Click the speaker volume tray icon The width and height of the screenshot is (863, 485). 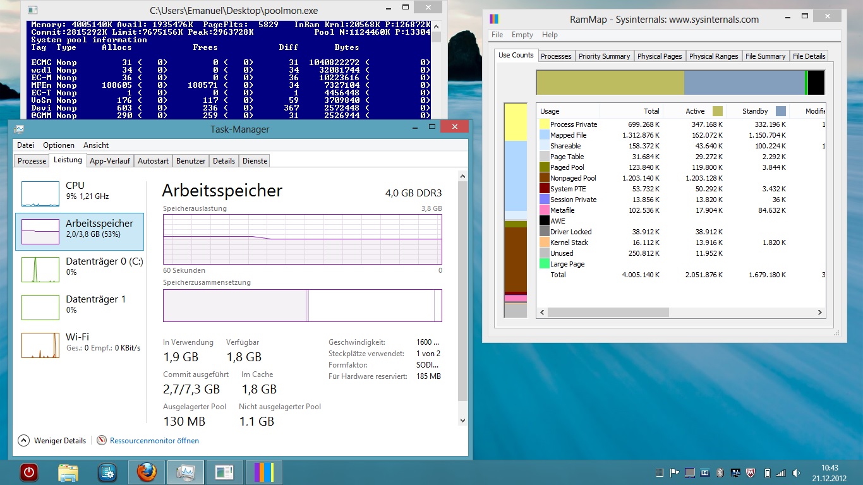pos(797,472)
